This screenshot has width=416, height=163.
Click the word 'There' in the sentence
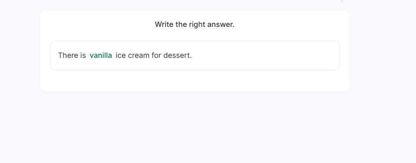click(x=67, y=55)
